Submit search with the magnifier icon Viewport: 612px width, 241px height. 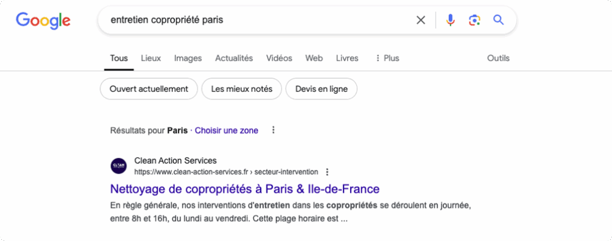pyautogui.click(x=498, y=20)
